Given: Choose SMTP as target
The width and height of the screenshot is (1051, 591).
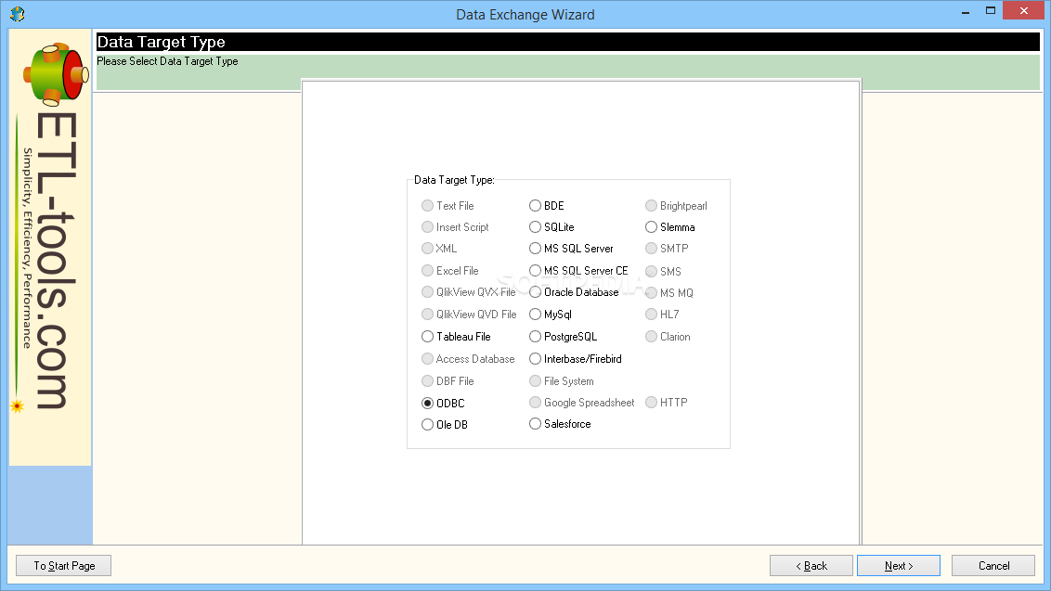Looking at the screenshot, I should coord(667,249).
